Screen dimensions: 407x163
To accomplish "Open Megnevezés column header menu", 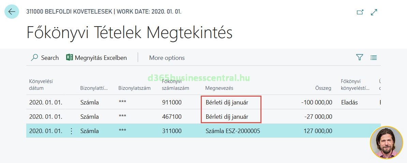I will 219,88.
